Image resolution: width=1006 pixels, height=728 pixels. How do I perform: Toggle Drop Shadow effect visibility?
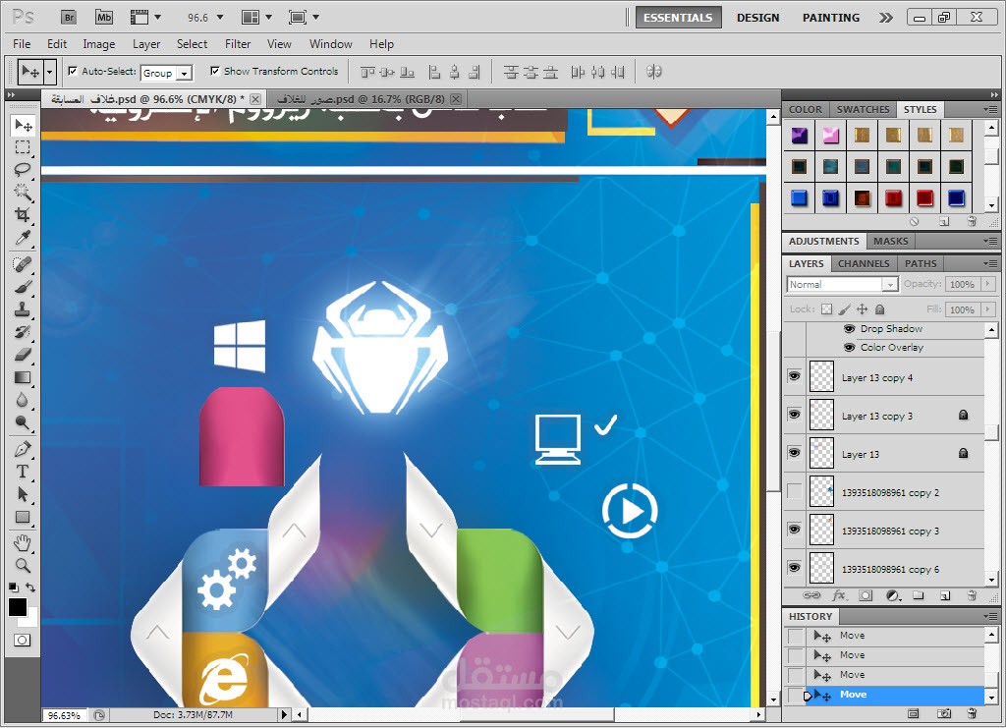coord(850,328)
